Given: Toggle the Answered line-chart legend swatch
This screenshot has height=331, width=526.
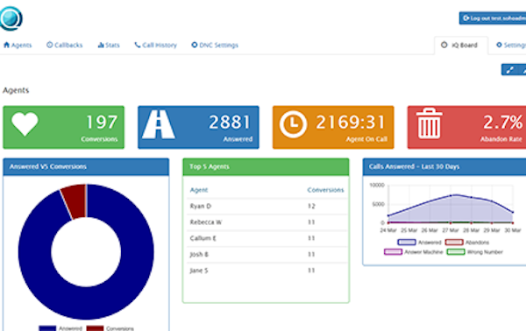Looking at the screenshot, I should 407,243.
